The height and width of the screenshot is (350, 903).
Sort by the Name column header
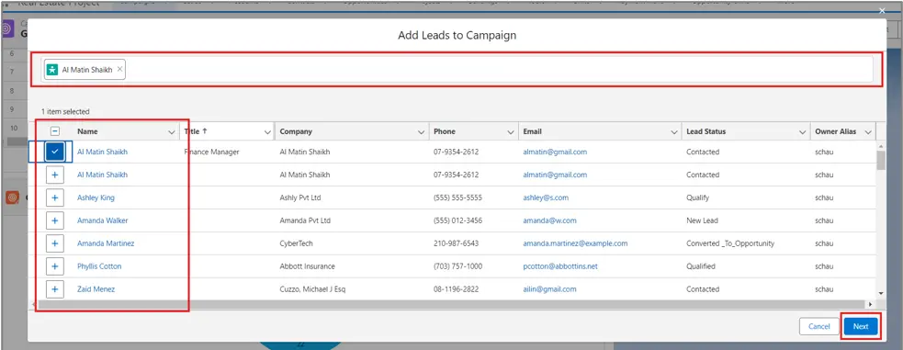(87, 131)
